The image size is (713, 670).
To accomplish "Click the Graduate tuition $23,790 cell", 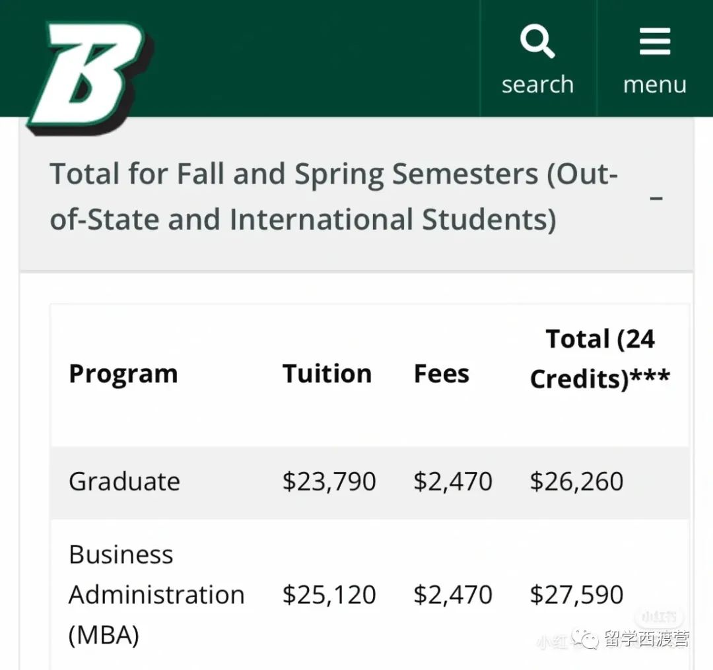I will [x=329, y=482].
